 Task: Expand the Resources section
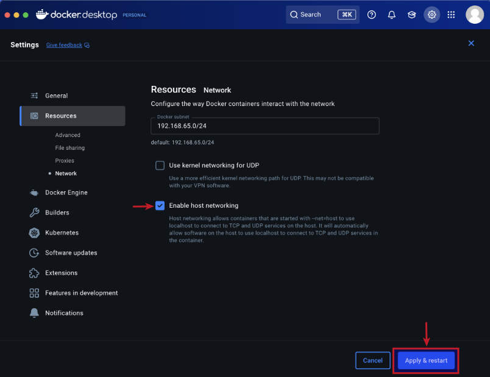pos(61,116)
